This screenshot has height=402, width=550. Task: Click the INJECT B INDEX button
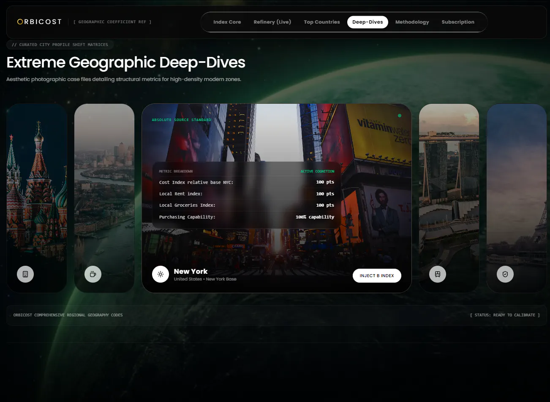(x=377, y=275)
